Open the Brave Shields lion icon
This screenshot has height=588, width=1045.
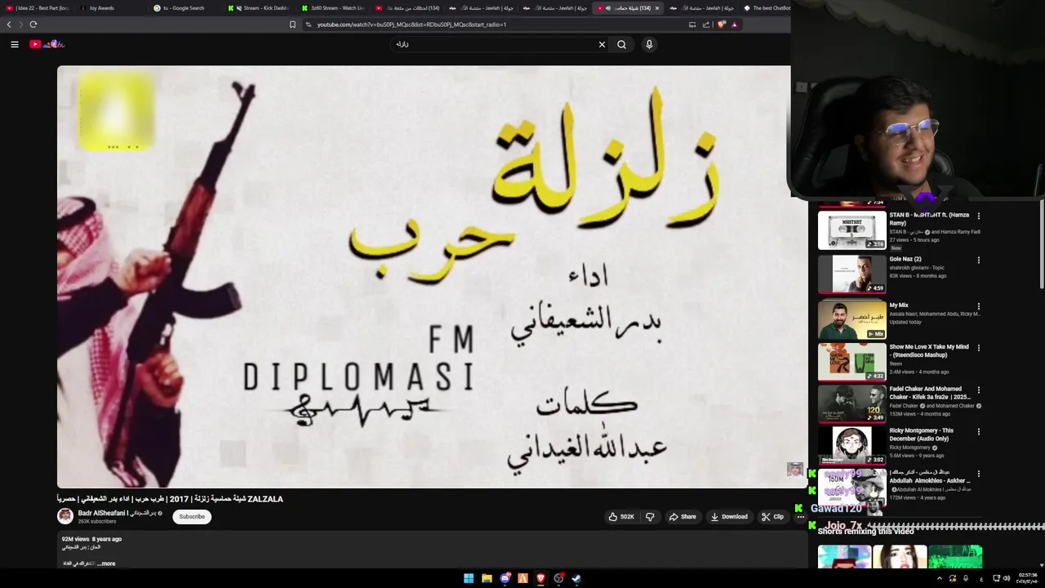721,24
